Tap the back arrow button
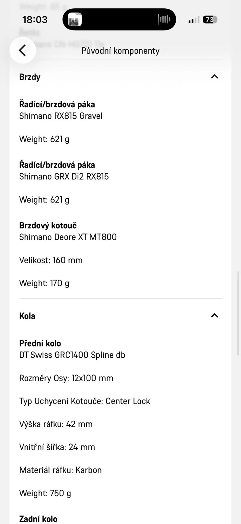Viewport: 241px width, 524px height. pyautogui.click(x=23, y=50)
